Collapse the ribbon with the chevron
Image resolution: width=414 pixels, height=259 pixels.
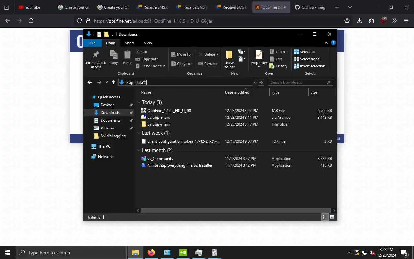326,43
